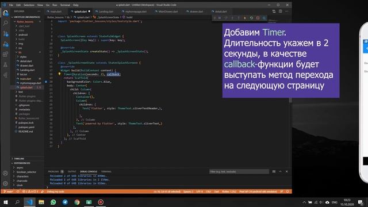This screenshot has height=207, width=368.
Task: Switch to the myhomepage.dart editor tab
Action: click(136, 11)
